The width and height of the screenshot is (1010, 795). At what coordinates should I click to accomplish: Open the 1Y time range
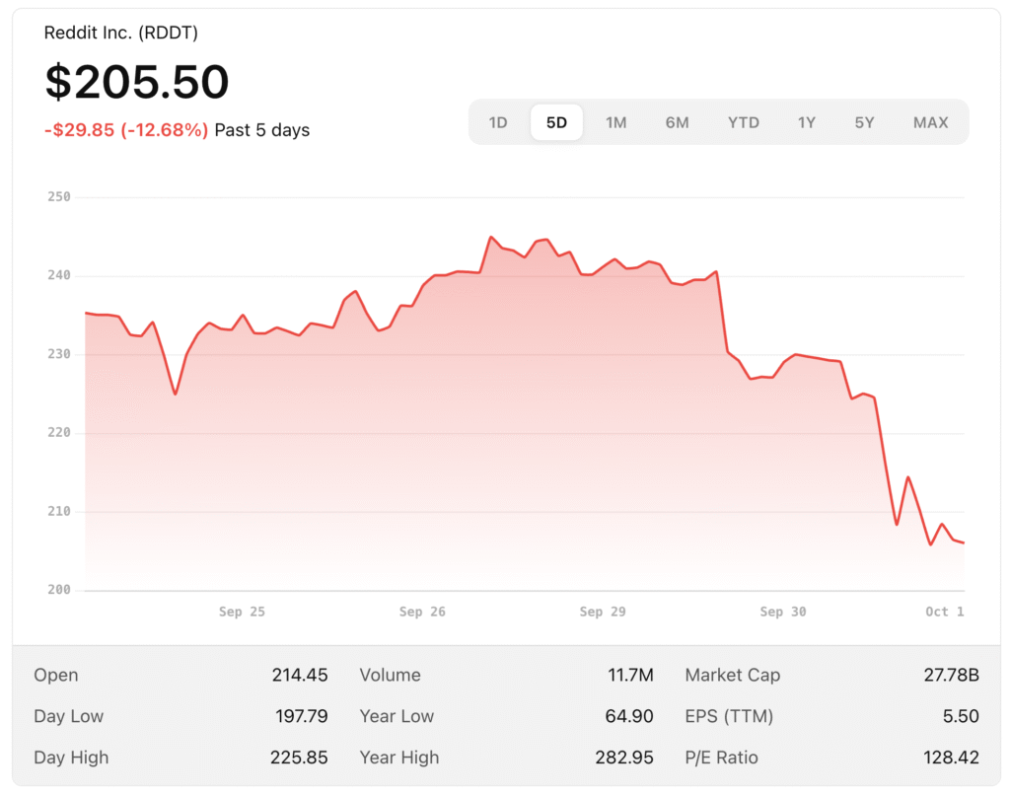(807, 122)
